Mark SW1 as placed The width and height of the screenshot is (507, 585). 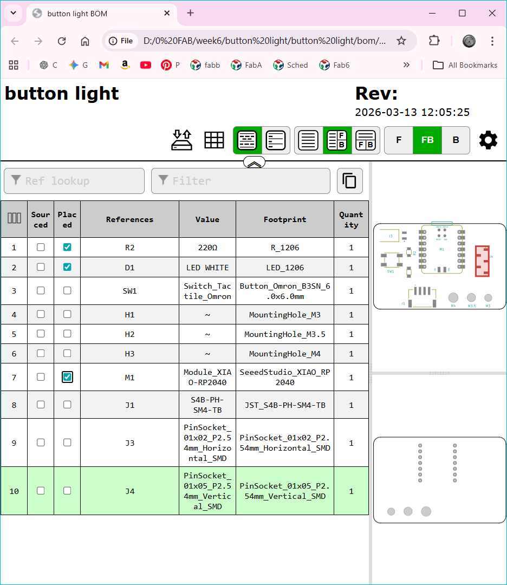(67, 290)
